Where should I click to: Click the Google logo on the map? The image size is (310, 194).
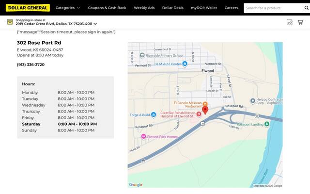click(136, 184)
